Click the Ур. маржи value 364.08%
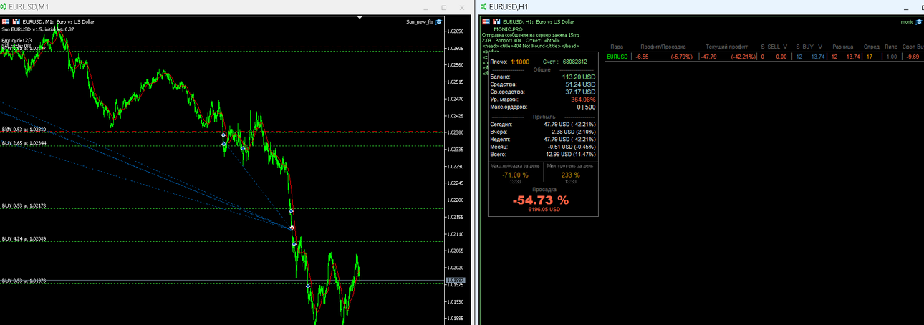The width and height of the screenshot is (924, 325). click(x=583, y=100)
